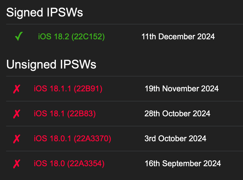Click the 22A3370 build number text
243x180 pixels.
click(x=92, y=139)
